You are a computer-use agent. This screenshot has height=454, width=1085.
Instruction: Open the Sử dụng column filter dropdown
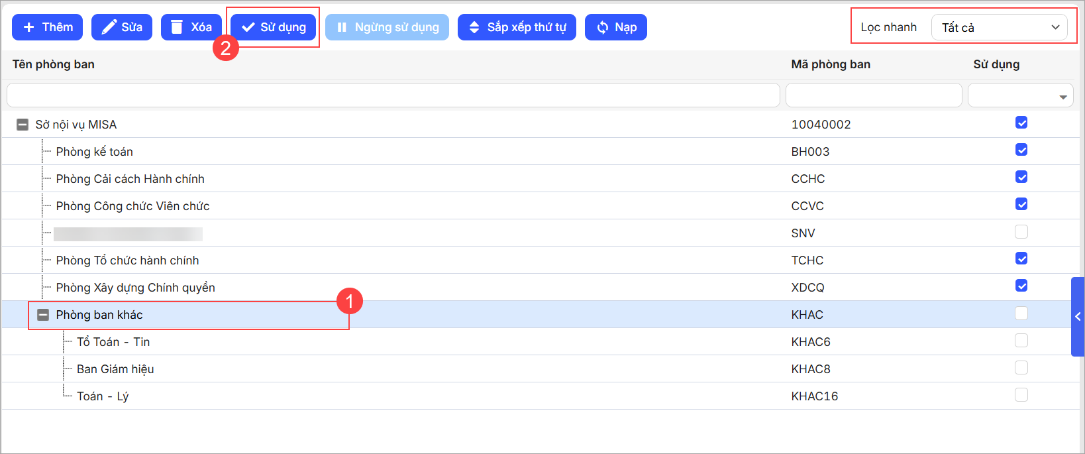coord(1020,96)
